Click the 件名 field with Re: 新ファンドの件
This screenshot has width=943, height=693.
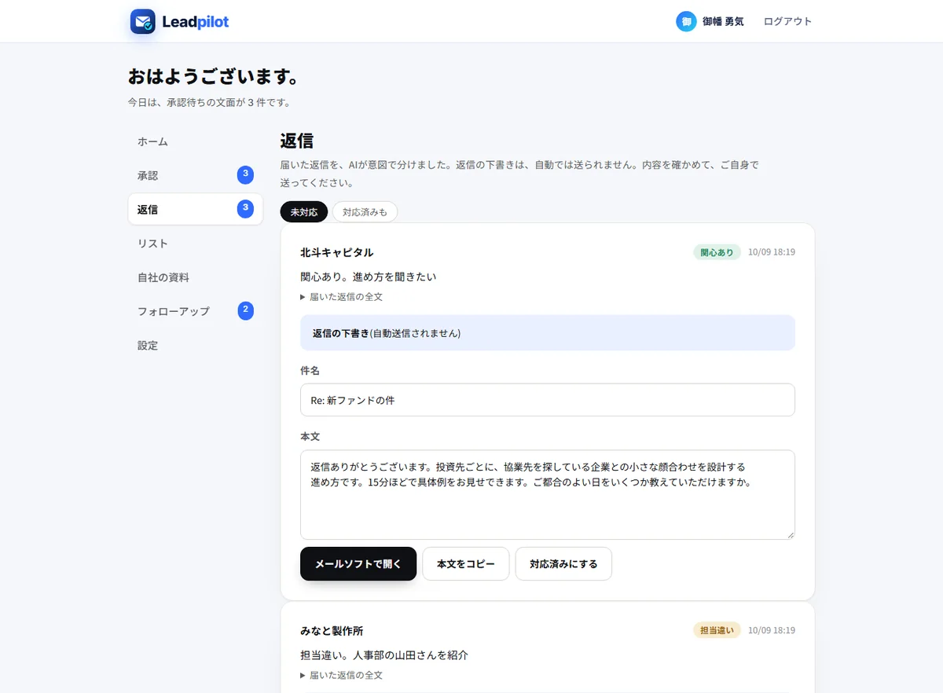[x=548, y=400]
